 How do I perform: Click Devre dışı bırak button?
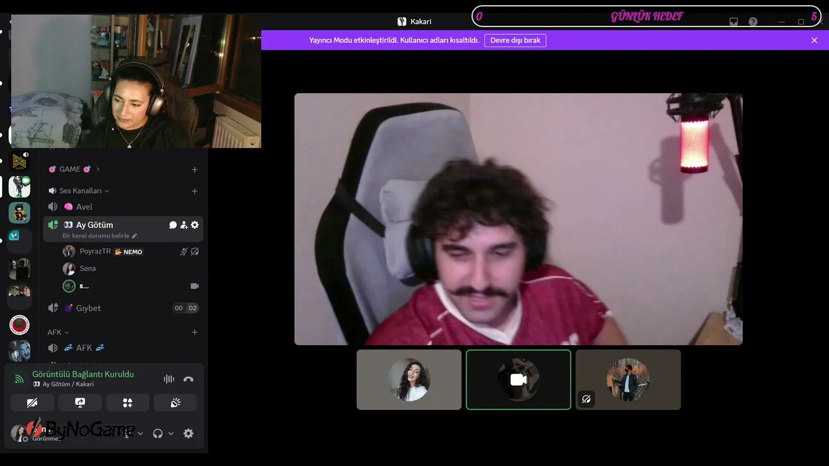(x=515, y=40)
